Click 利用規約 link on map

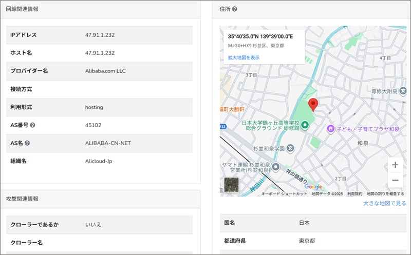354,194
